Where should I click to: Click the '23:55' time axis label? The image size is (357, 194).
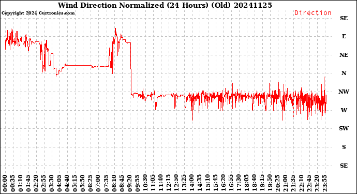(324, 183)
